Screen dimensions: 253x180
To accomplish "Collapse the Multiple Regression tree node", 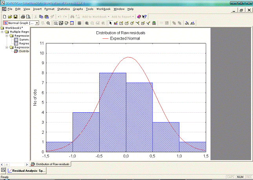I will (x=2, y=32).
